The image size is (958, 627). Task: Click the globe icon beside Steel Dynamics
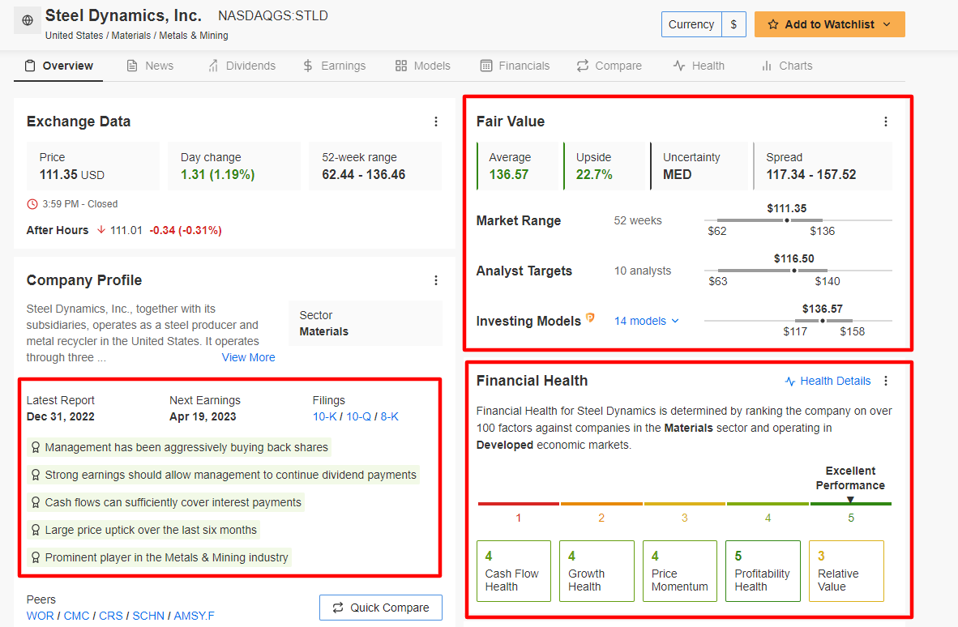(28, 20)
